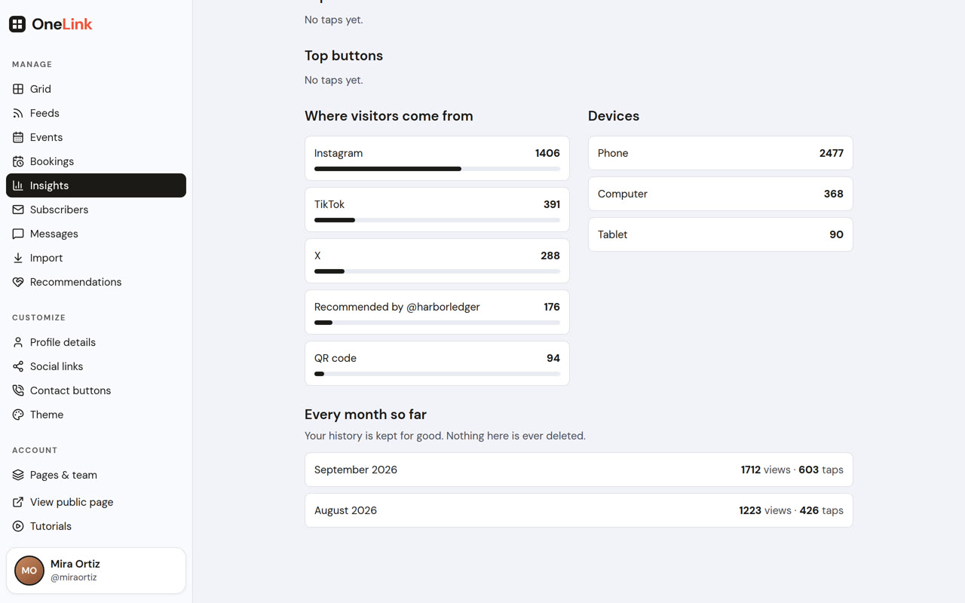This screenshot has height=603, width=965.
Task: Open Recommendations page
Action: point(96,282)
